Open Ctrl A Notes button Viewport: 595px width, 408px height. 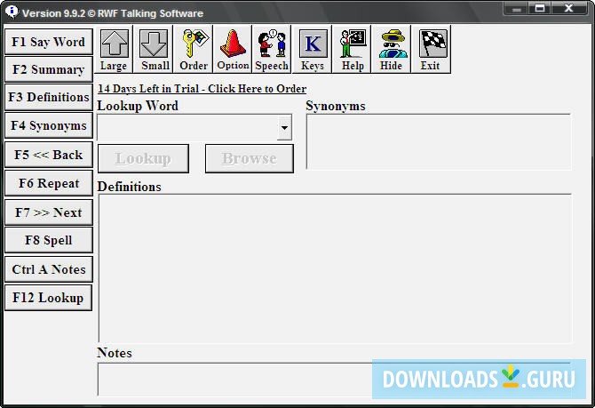point(49,269)
